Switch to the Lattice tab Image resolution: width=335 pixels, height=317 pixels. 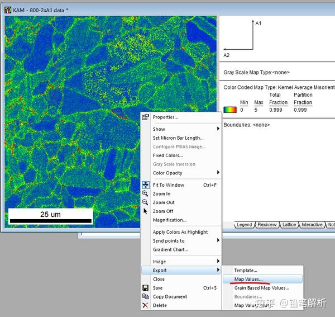click(x=289, y=225)
